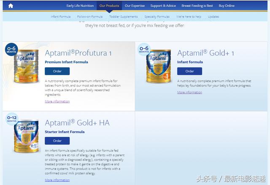Viewport: 270px width, 185px height.
Task: Order Aptamil Profutura 1
Action: click(57, 71)
